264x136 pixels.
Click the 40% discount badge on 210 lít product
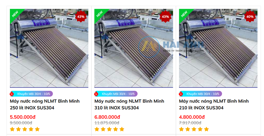250,16
